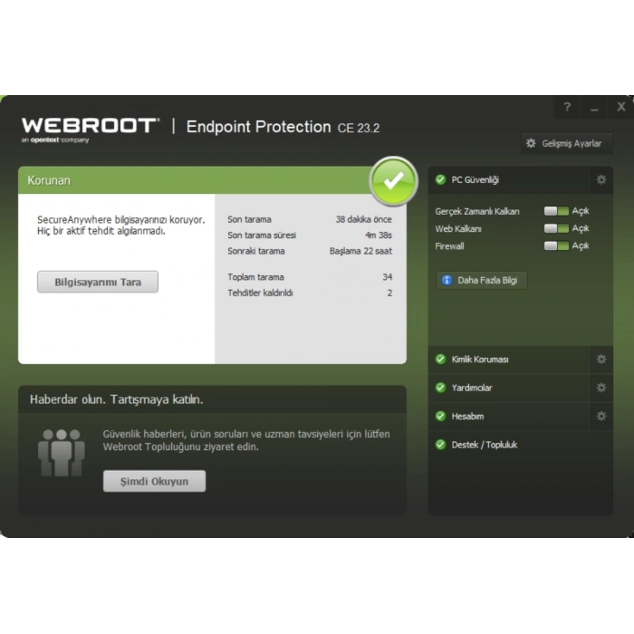Click the Tehditler kaldırıldı count 2
The width and height of the screenshot is (634, 634).
[x=389, y=293]
